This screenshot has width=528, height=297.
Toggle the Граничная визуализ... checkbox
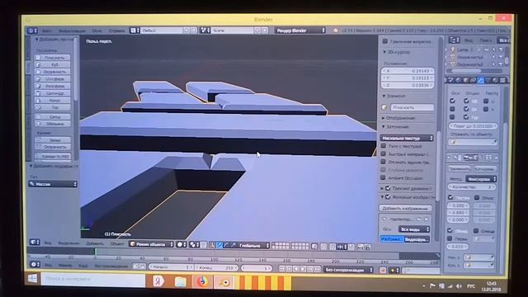[385, 41]
